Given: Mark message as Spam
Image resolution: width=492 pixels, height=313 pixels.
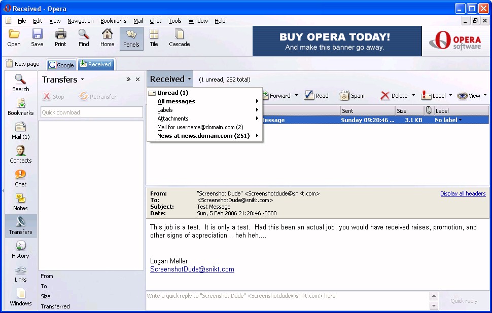Looking at the screenshot, I should (352, 96).
